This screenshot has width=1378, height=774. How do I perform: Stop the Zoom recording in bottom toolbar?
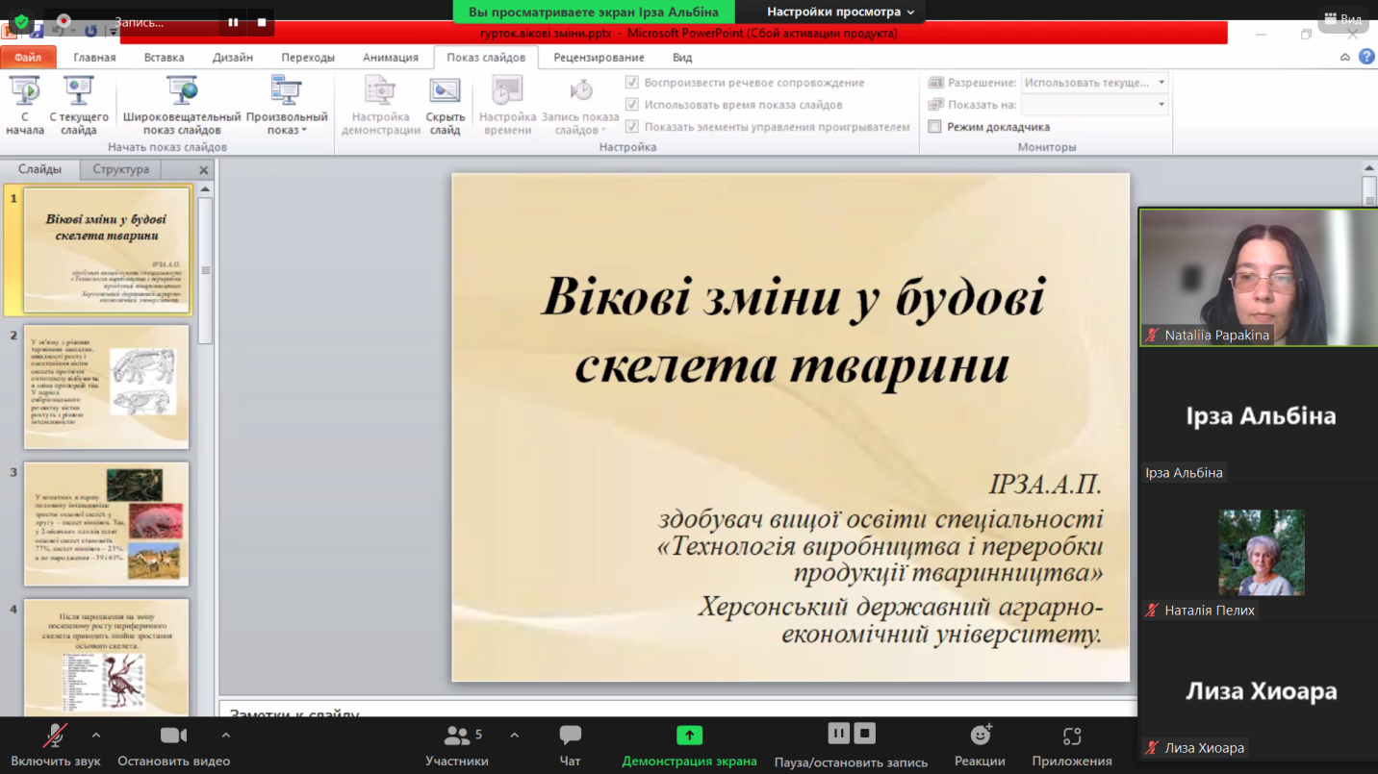(x=865, y=734)
